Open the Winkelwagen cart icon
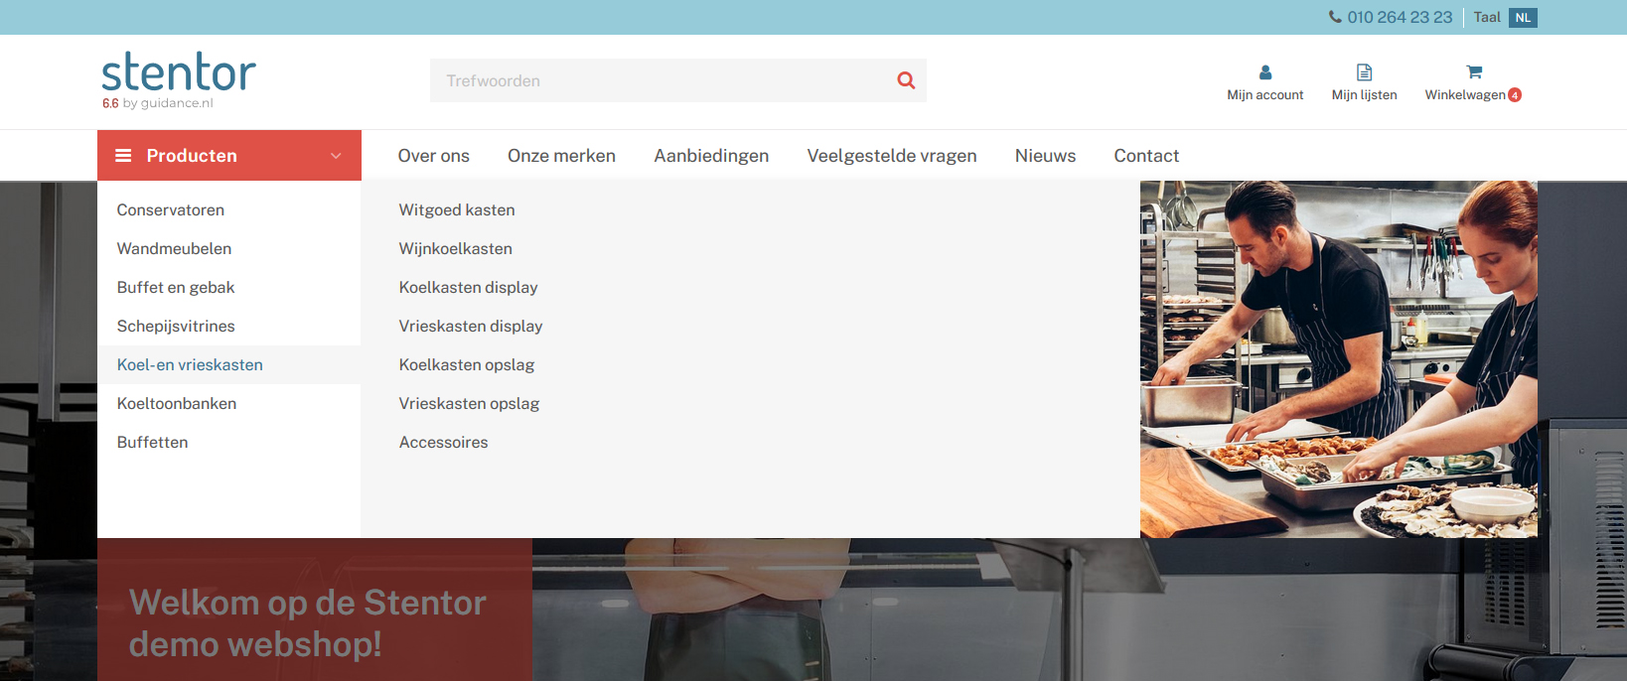1627x681 pixels. tap(1473, 72)
